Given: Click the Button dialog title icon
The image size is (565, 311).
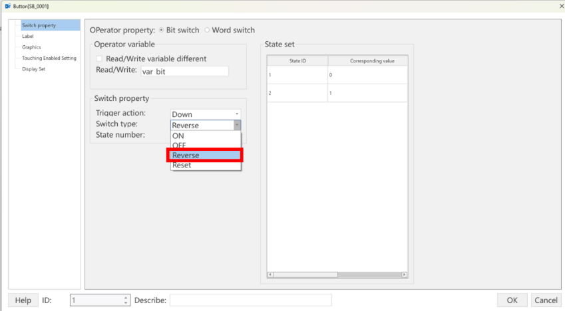Looking at the screenshot, I should coord(8,6).
